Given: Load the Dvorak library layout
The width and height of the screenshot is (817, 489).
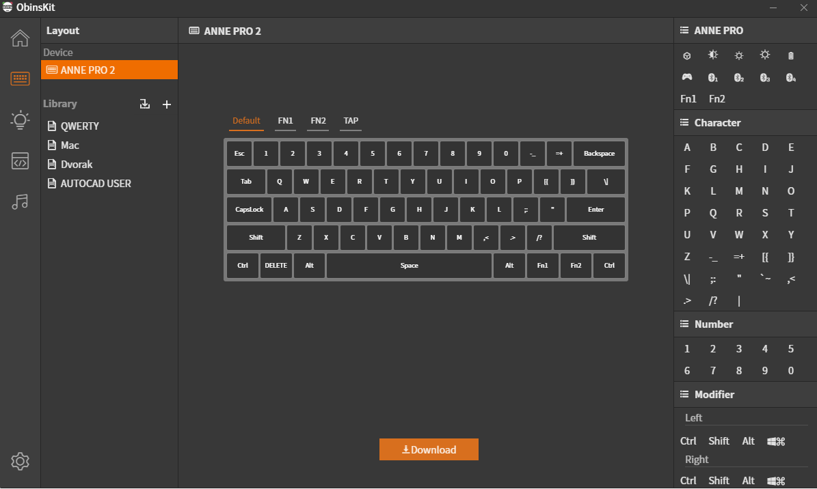Looking at the screenshot, I should 70,165.
